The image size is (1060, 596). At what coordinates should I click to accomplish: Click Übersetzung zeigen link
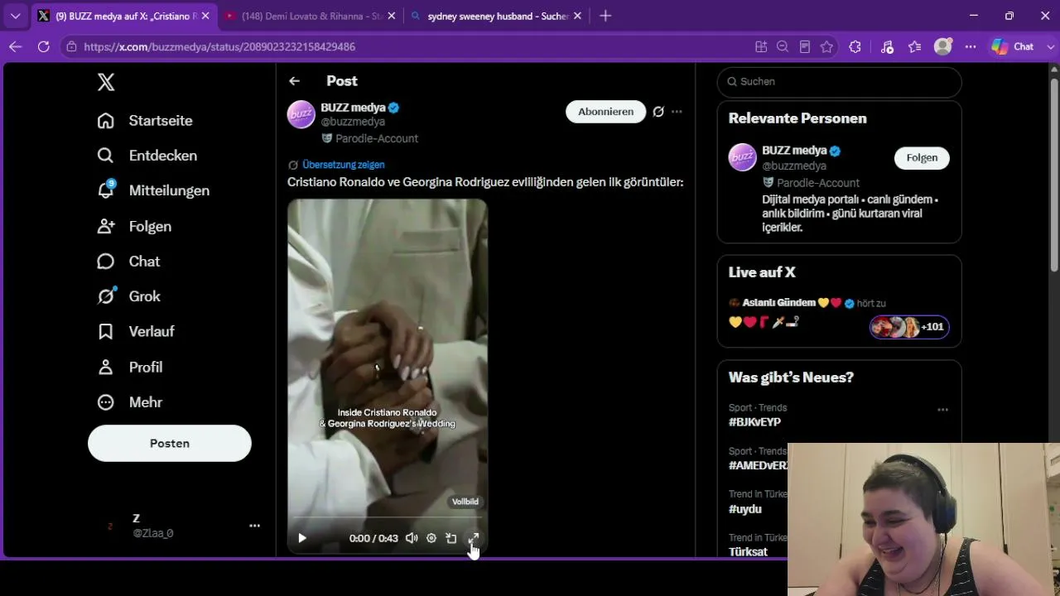(x=343, y=165)
